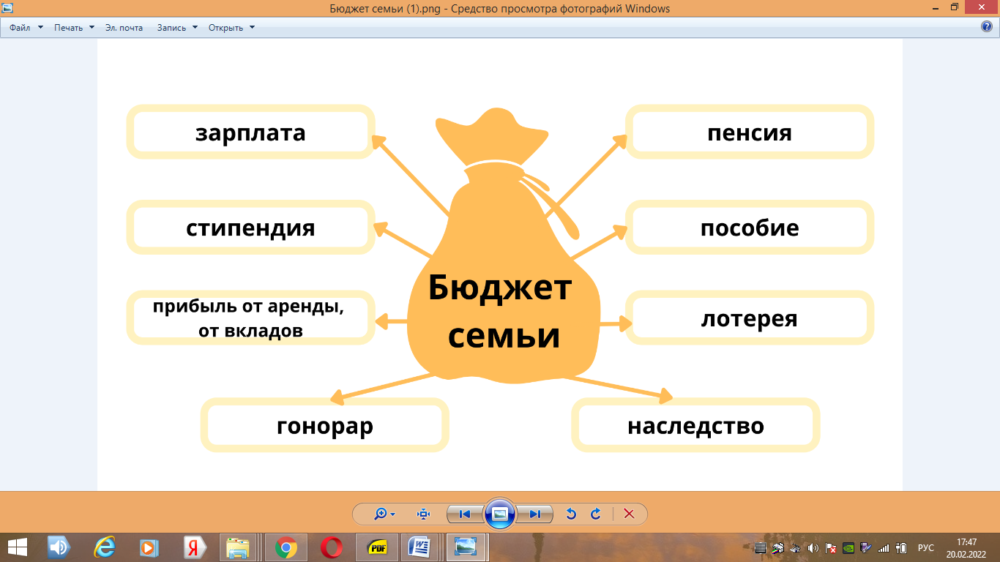Click the стипендия box in image
Viewport: 1000px width, 562px height.
pyautogui.click(x=250, y=227)
